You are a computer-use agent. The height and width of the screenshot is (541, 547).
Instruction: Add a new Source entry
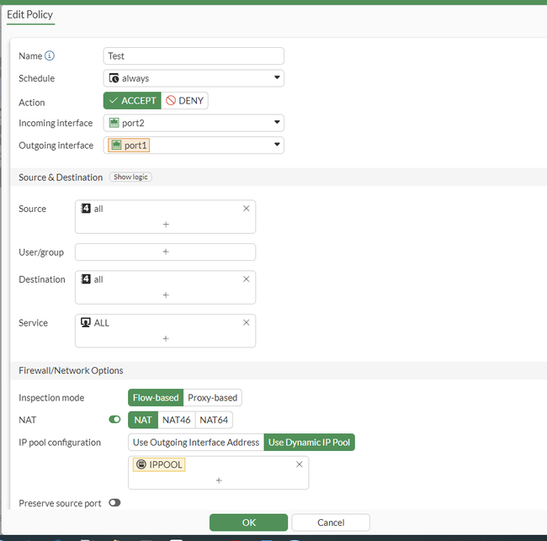pos(165,225)
